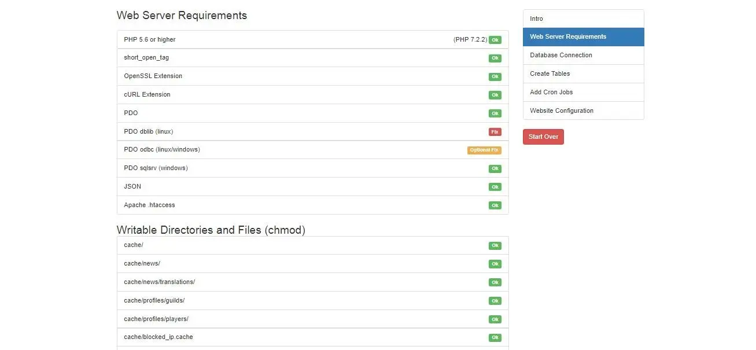Open the Create Tables step
The width and height of the screenshot is (756, 350).
click(583, 73)
